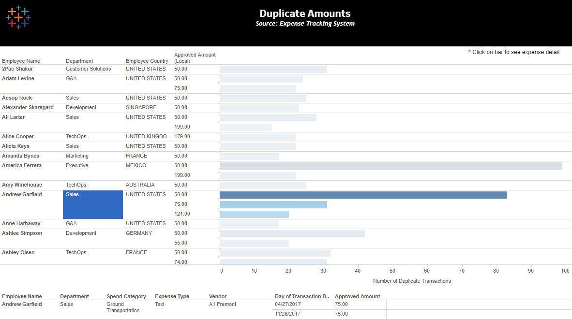This screenshot has height=319, width=572.
Task: Select the 2Pac Shakur employee row label
Action: point(17,69)
